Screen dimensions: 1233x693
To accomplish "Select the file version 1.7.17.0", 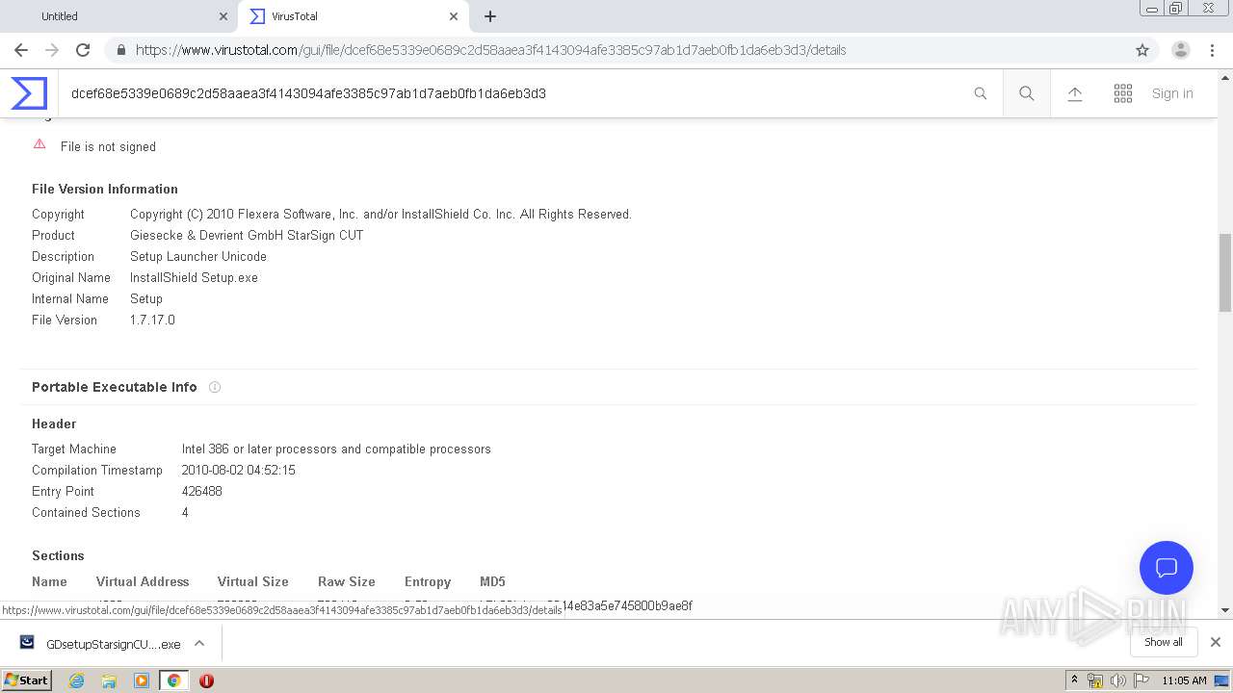I will pos(152,320).
